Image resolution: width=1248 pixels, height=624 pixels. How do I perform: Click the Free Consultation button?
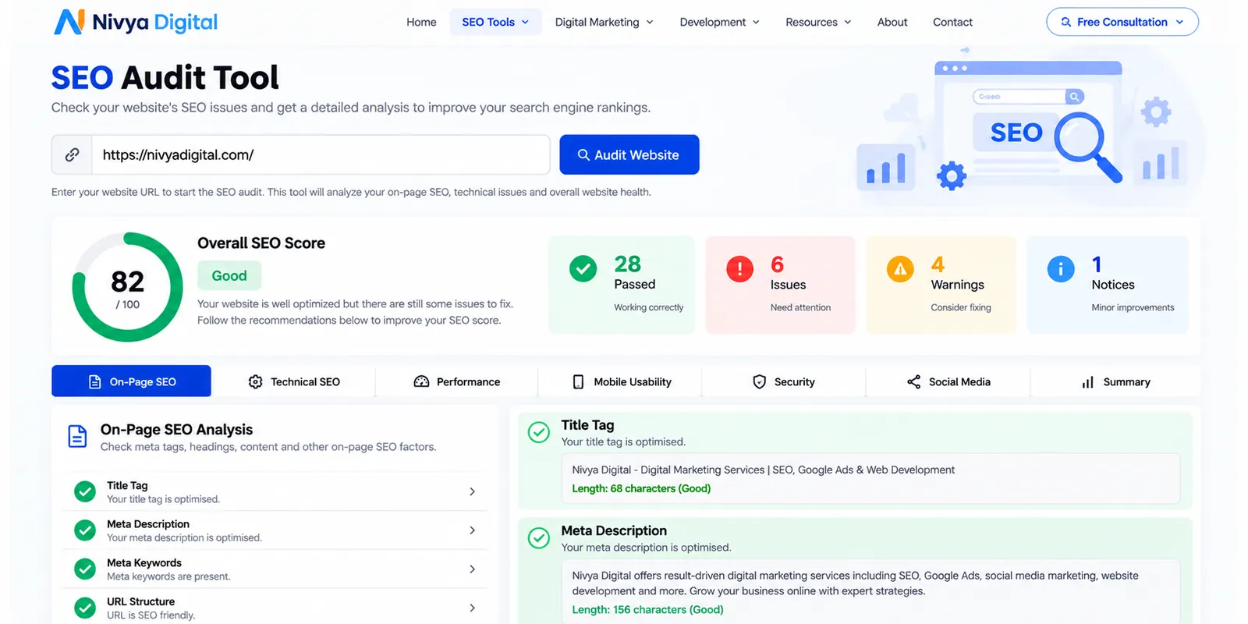click(1122, 22)
